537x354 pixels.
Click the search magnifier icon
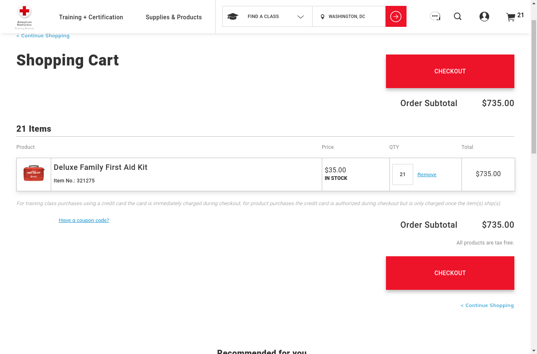pos(458,16)
